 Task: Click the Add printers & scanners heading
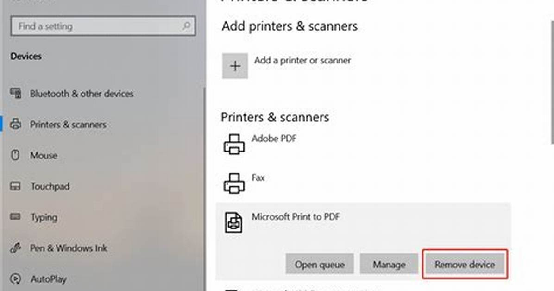click(290, 26)
